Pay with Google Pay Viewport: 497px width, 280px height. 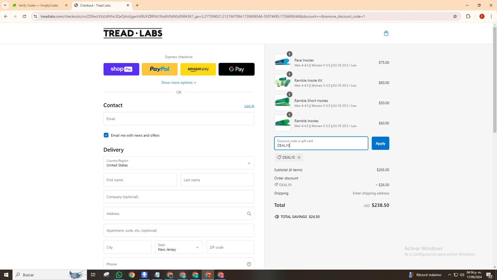click(x=237, y=69)
